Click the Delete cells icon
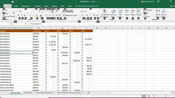The width and height of the screenshot is (175, 98). click(x=133, y=11)
